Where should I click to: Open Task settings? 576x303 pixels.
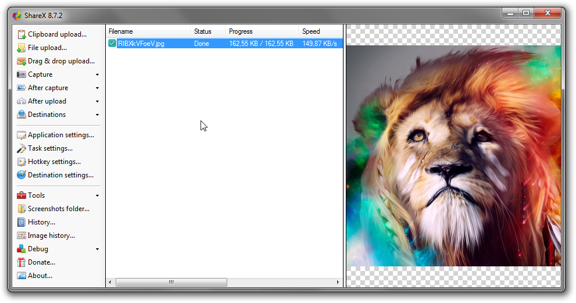[x=50, y=148]
